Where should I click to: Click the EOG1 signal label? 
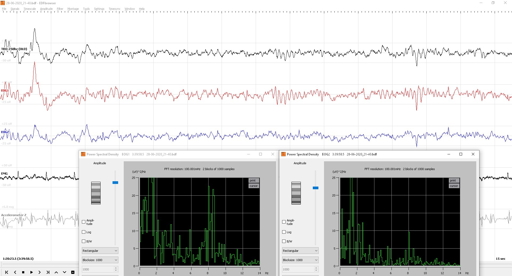tap(5, 90)
